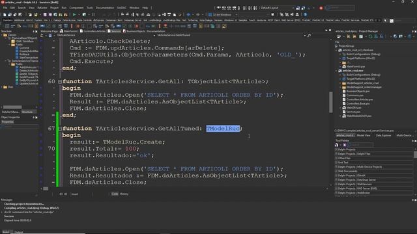Switch to the MainForm1 editor tab
The width and height of the screenshot is (417, 234).
coord(69,31)
